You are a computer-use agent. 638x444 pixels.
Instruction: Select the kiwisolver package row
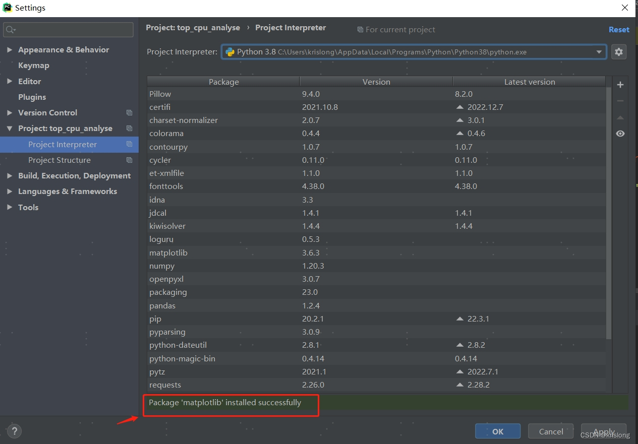point(376,226)
